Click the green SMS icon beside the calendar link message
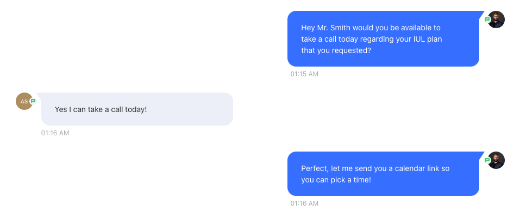This screenshot has height=223, width=520. click(487, 160)
